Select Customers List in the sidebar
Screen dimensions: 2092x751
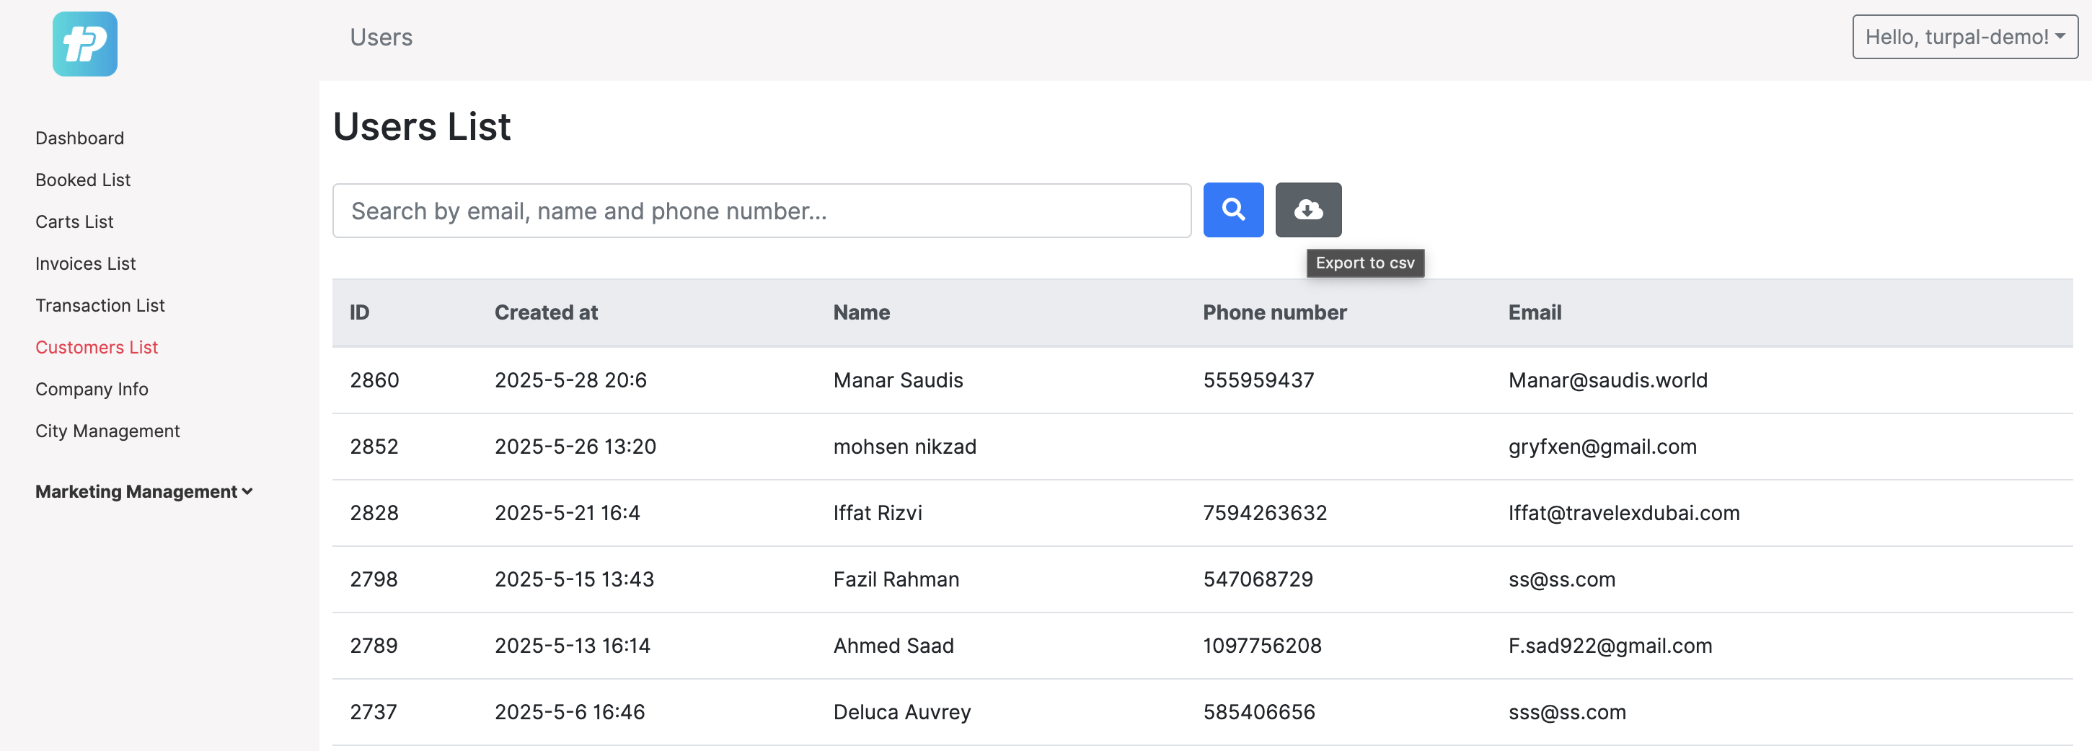pos(96,347)
